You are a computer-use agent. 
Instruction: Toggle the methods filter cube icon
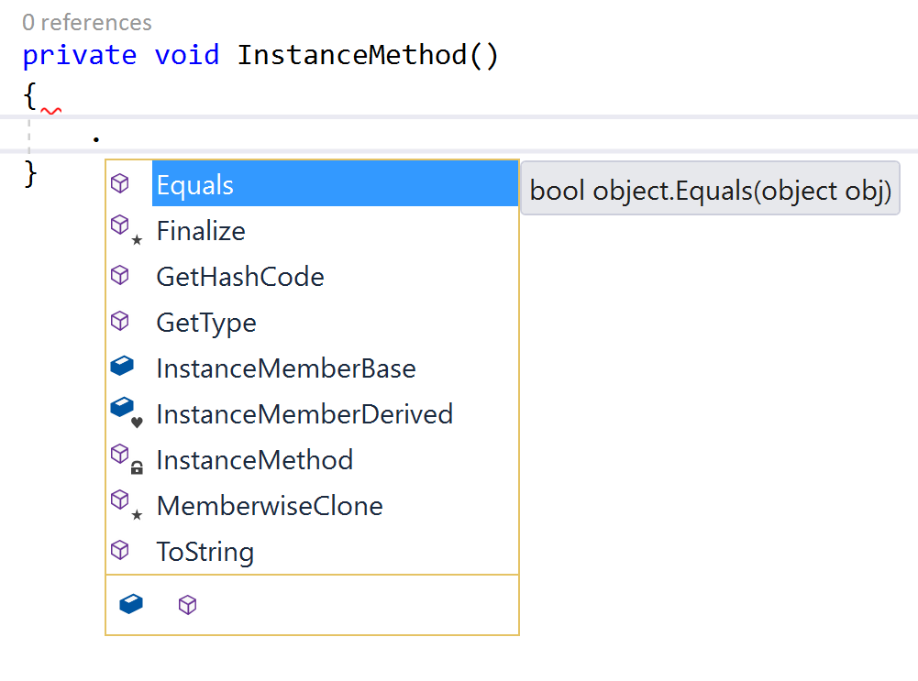click(x=187, y=604)
